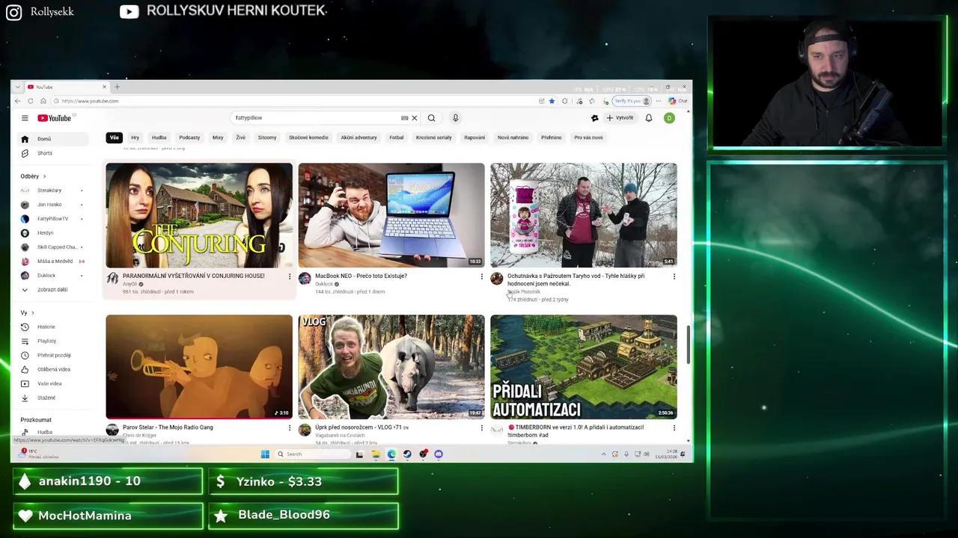Start voice search with the microphone icon
This screenshot has height=538, width=958.
click(455, 118)
